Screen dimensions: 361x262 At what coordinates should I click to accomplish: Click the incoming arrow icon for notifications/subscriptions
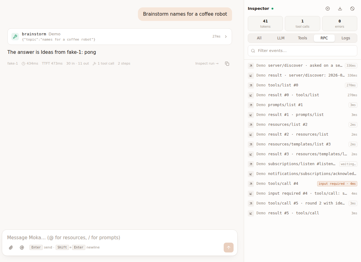tap(251, 174)
